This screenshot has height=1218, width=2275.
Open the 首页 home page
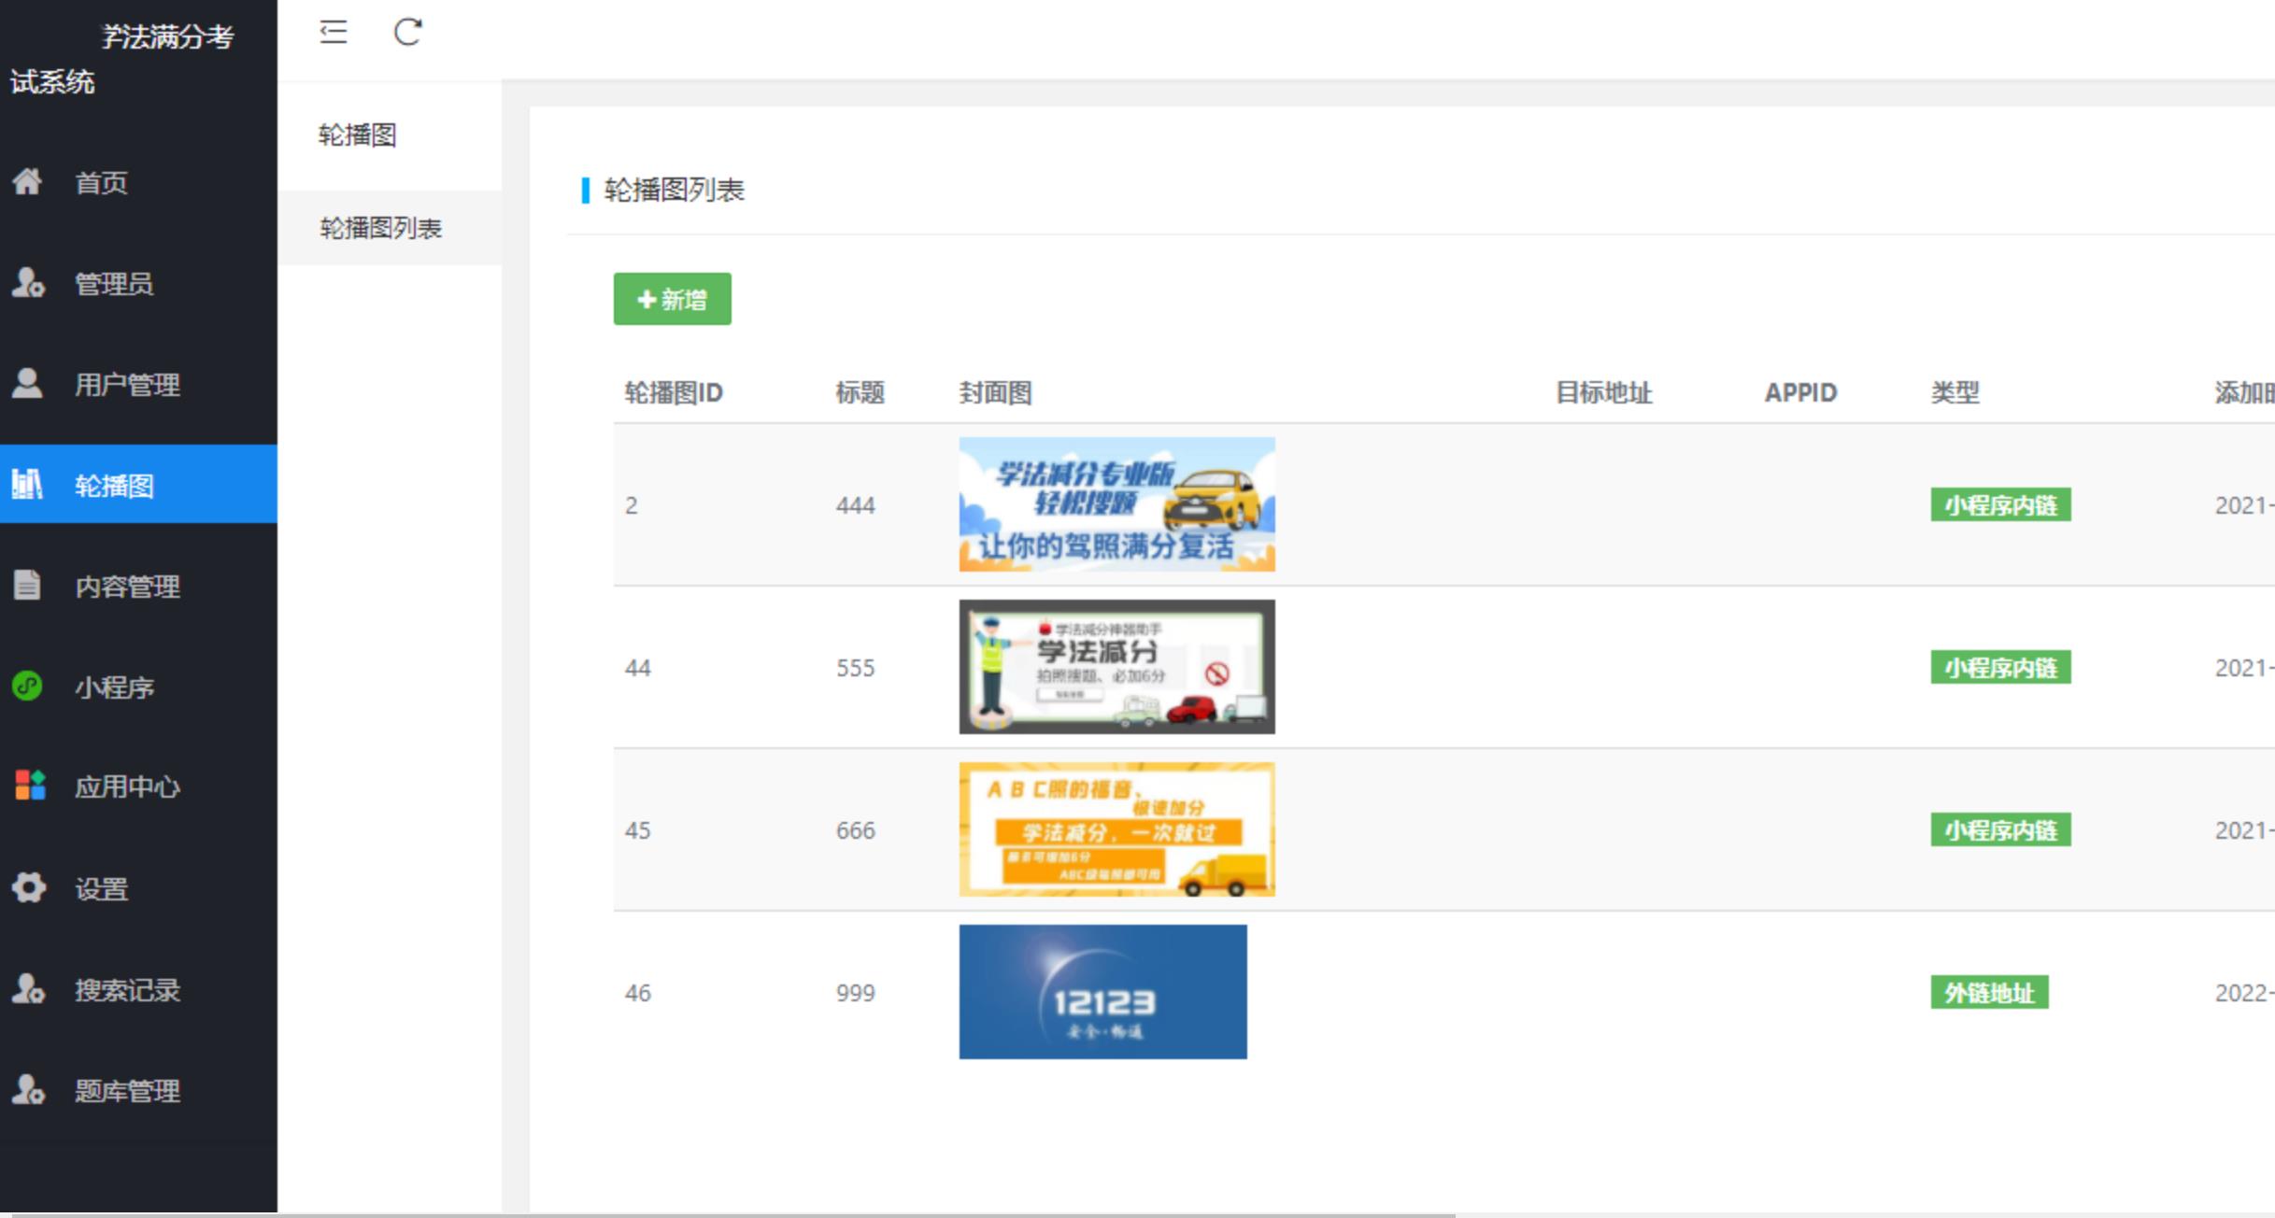[101, 183]
